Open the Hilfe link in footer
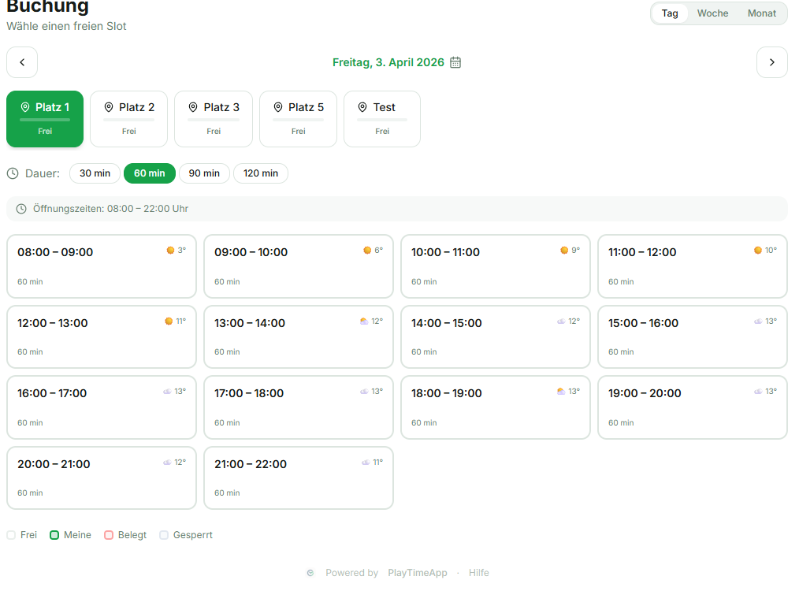 coord(478,573)
